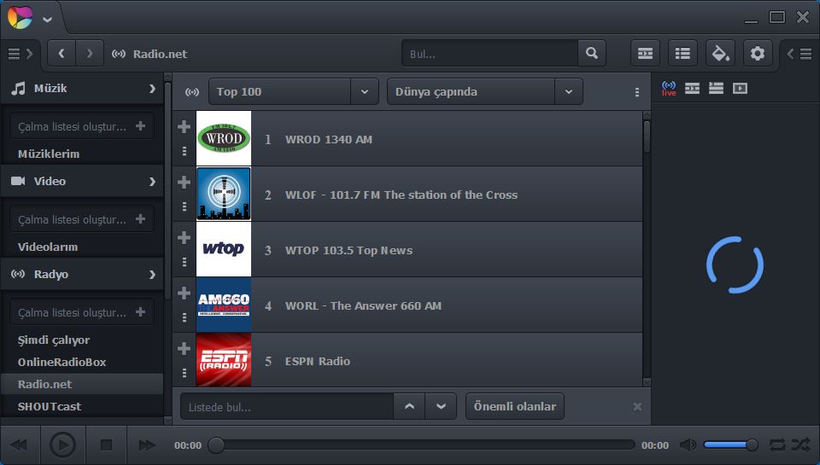The image size is (820, 465).
Task: Select the queue list panel icon
Action: [x=716, y=88]
